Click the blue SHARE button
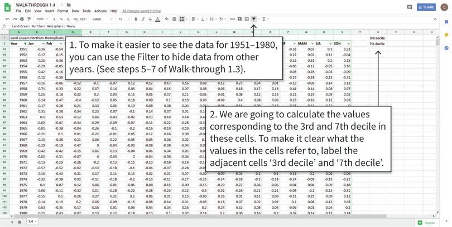 426,7
